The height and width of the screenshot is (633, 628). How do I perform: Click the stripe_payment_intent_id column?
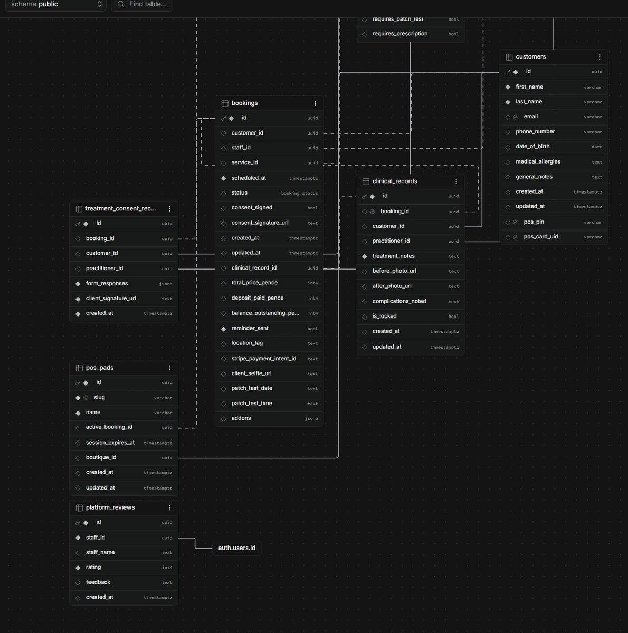pos(269,359)
